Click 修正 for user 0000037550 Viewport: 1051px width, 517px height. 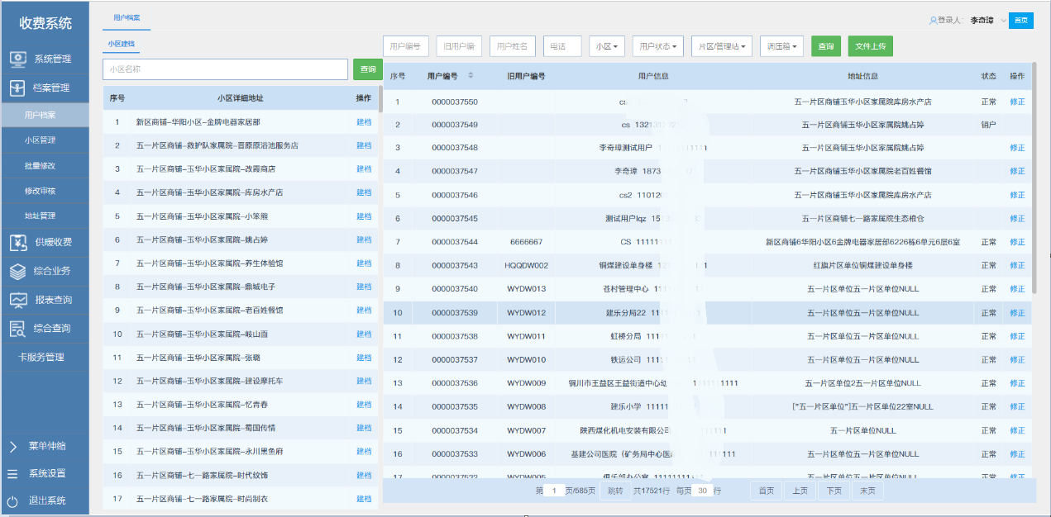[1017, 102]
